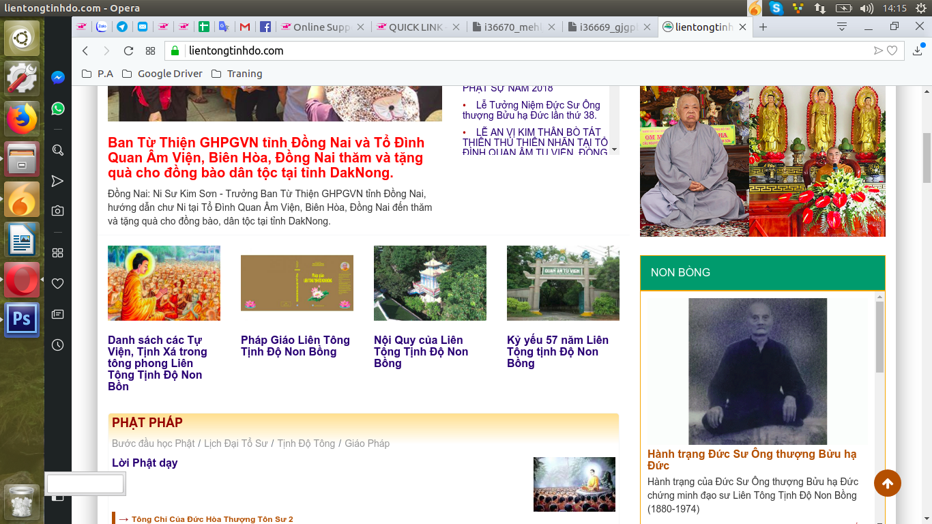
Task: Reload the current page
Action: coord(128,50)
